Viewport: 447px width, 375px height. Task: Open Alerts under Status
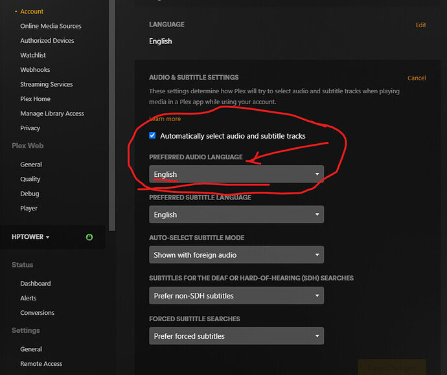[x=29, y=298]
